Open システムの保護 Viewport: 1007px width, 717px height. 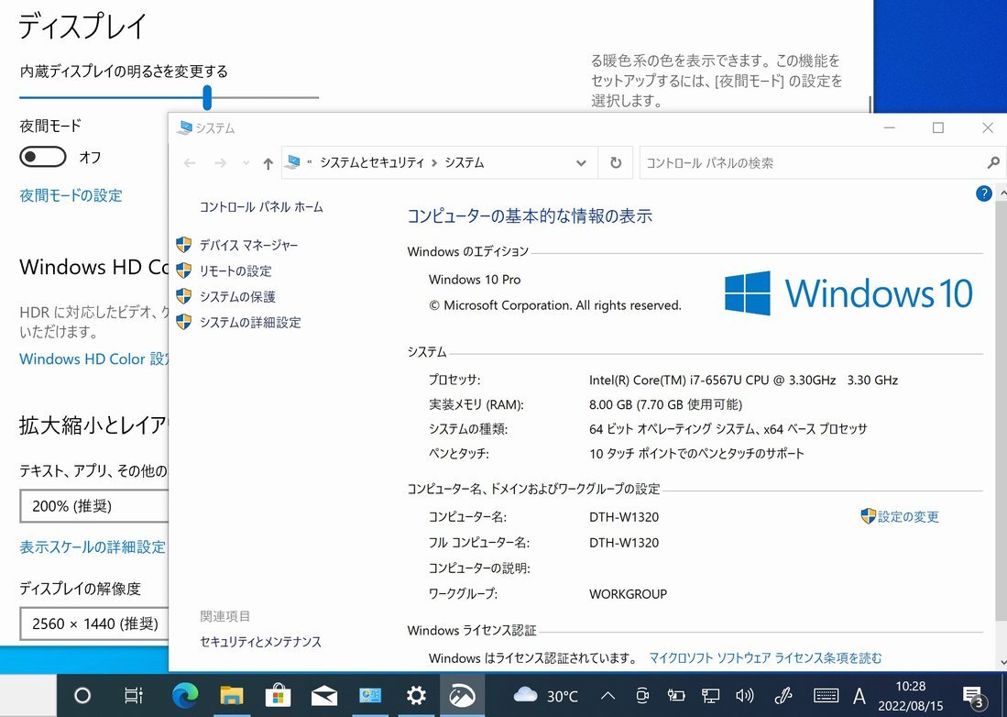point(237,296)
